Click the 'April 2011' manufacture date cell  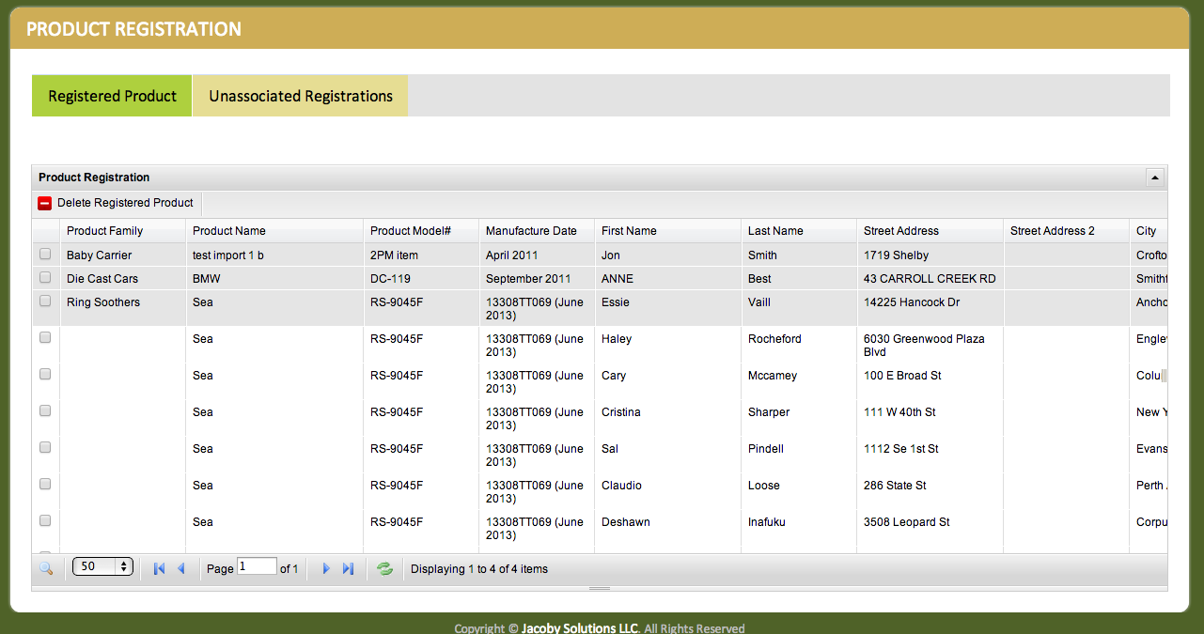537,255
